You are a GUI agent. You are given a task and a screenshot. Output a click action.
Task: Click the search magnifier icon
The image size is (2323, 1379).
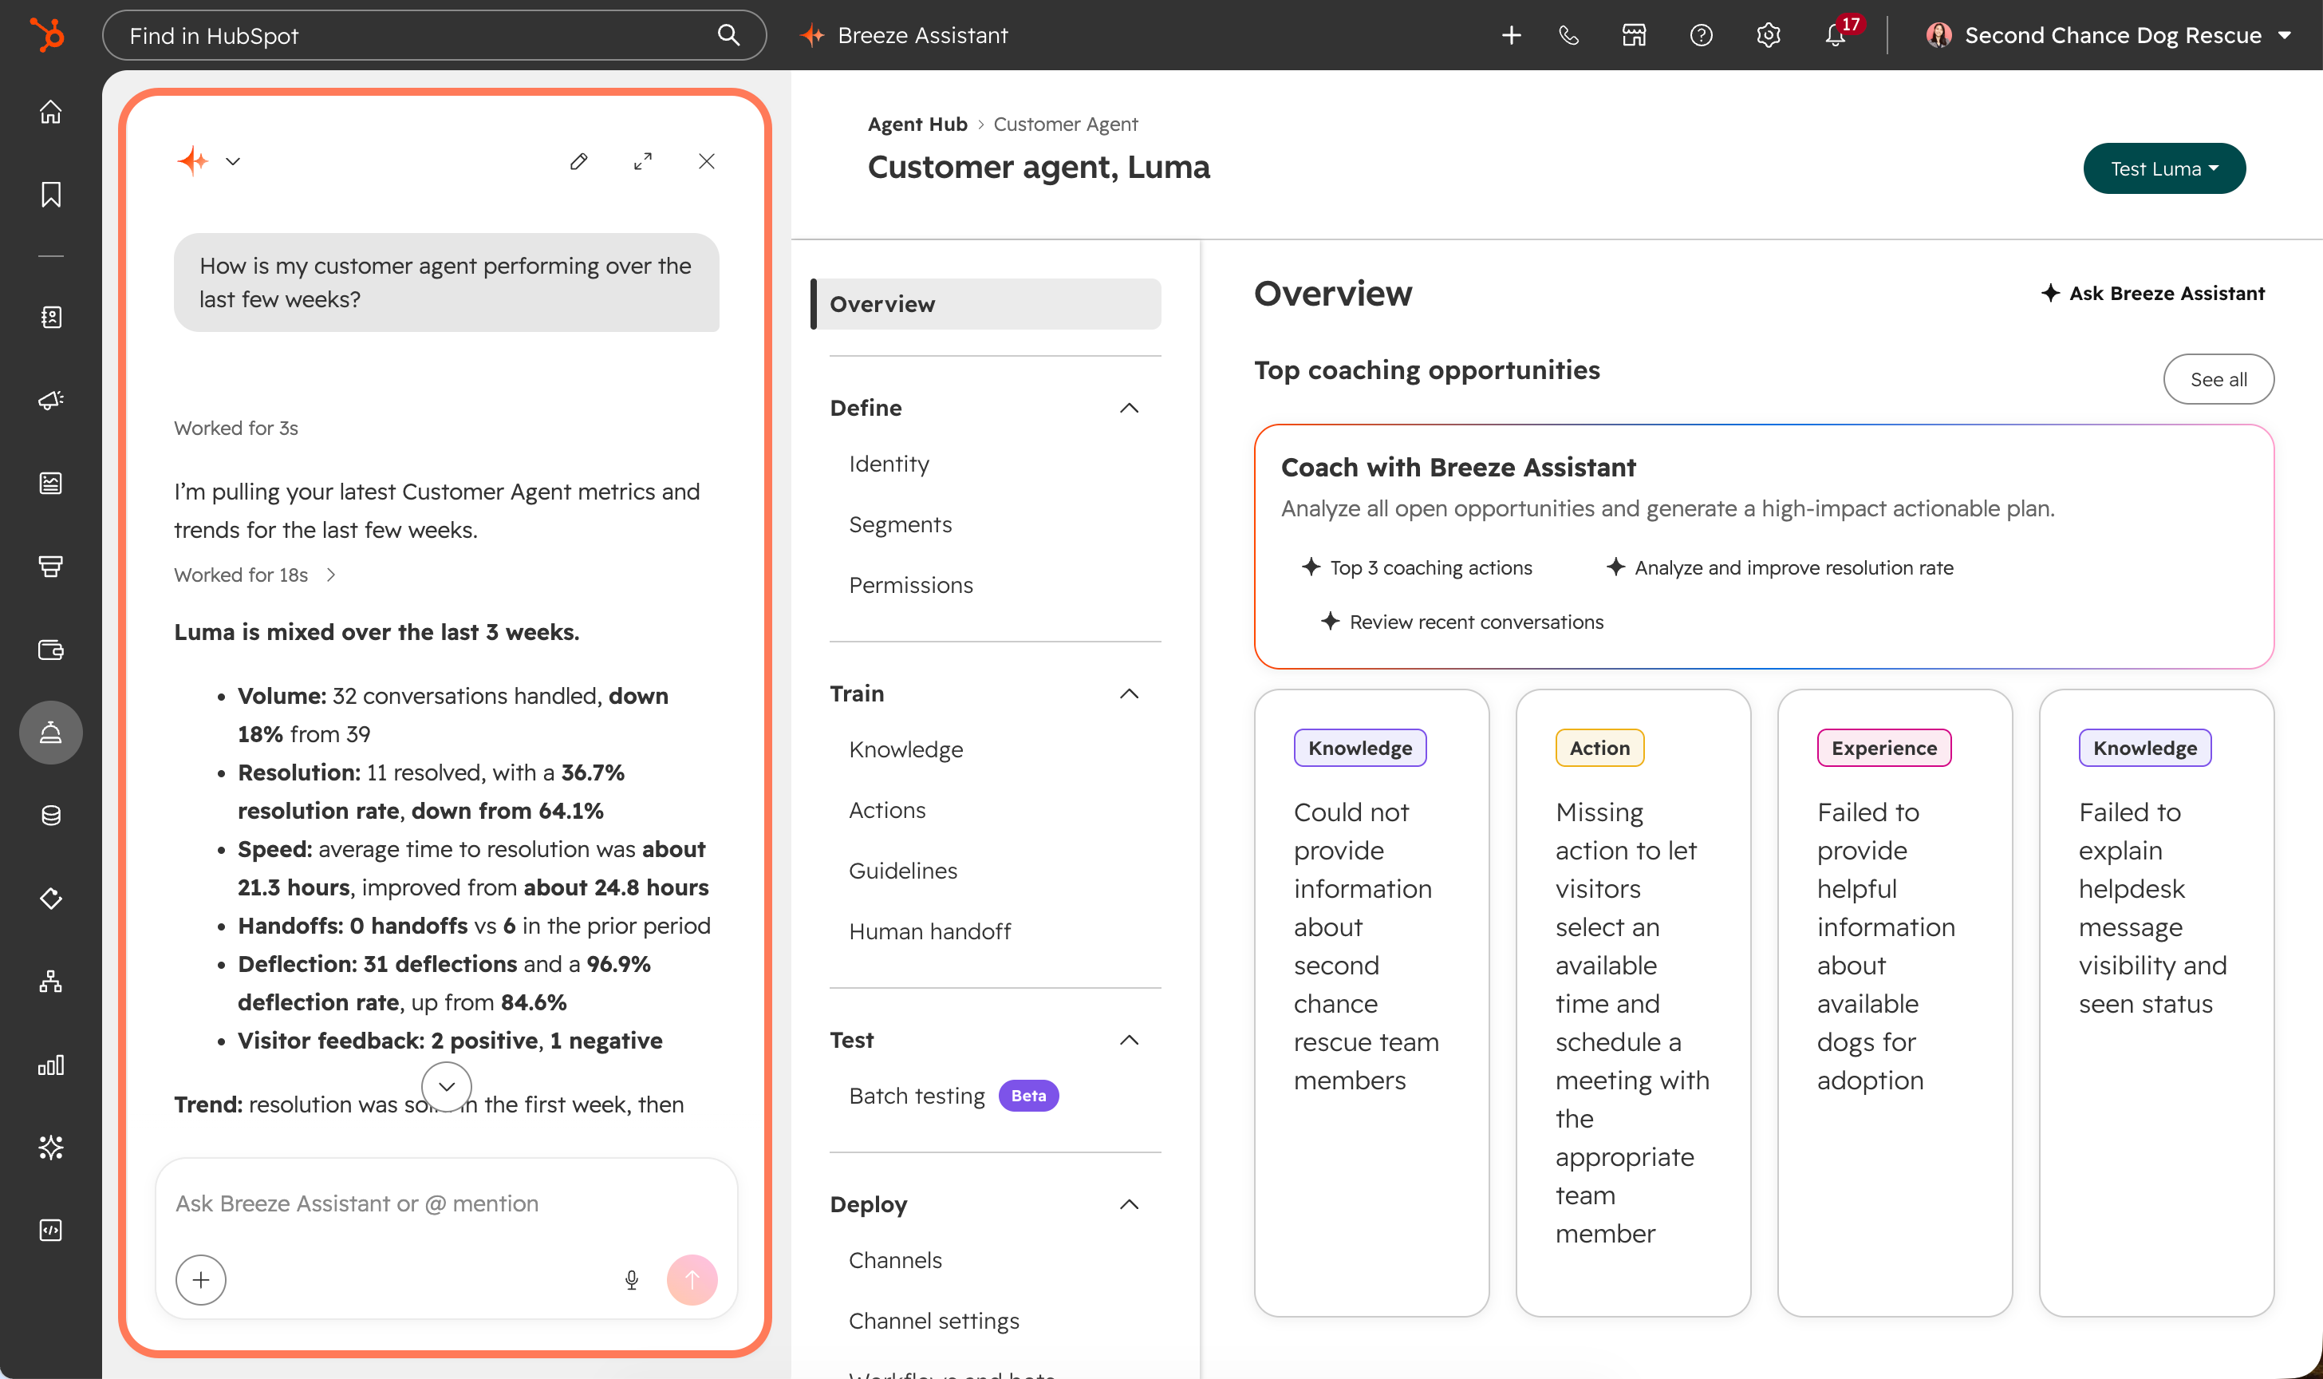tap(728, 35)
